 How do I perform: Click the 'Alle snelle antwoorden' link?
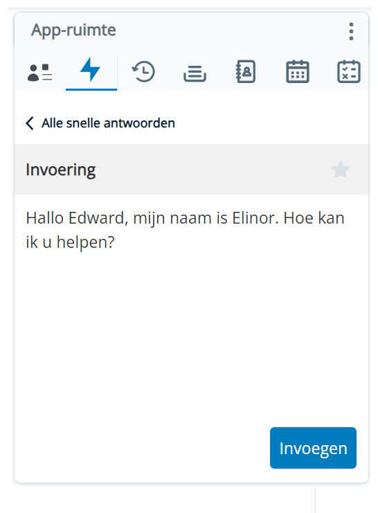click(x=108, y=123)
